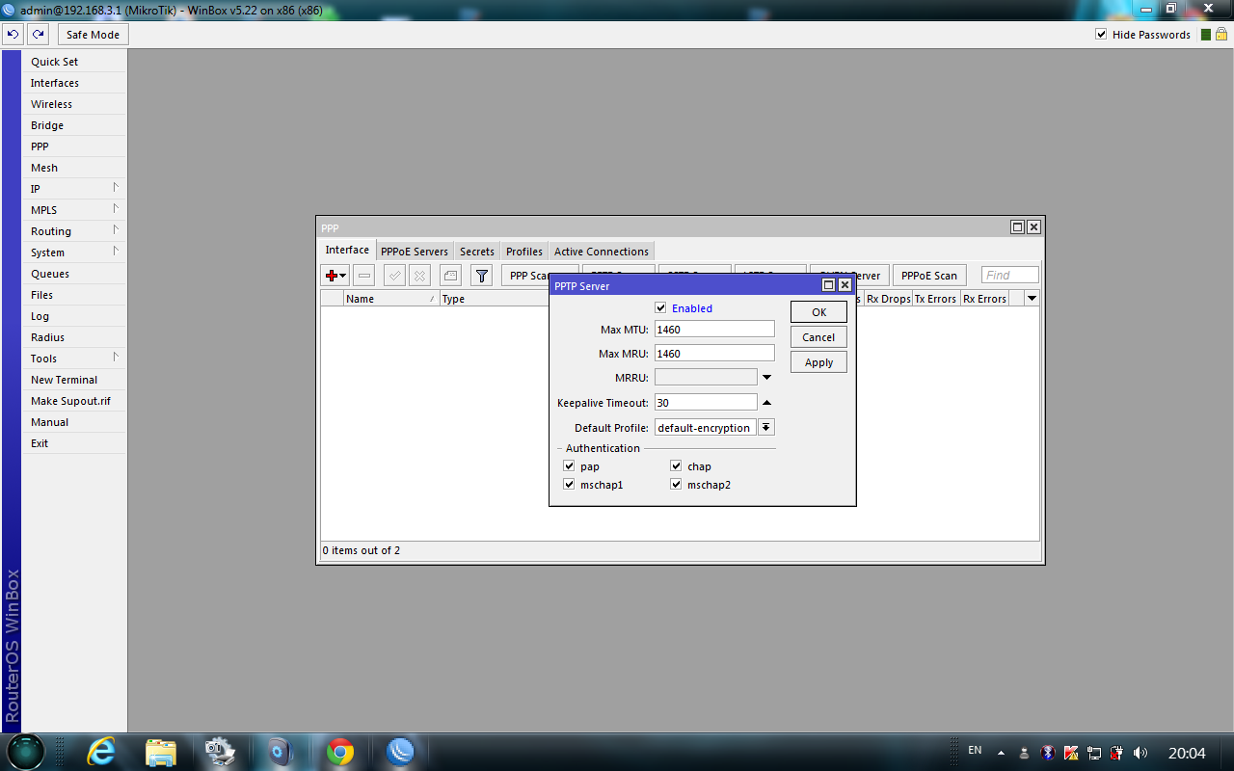Toggle the Hide Passwords checkbox
The height and width of the screenshot is (771, 1234).
tap(1101, 35)
